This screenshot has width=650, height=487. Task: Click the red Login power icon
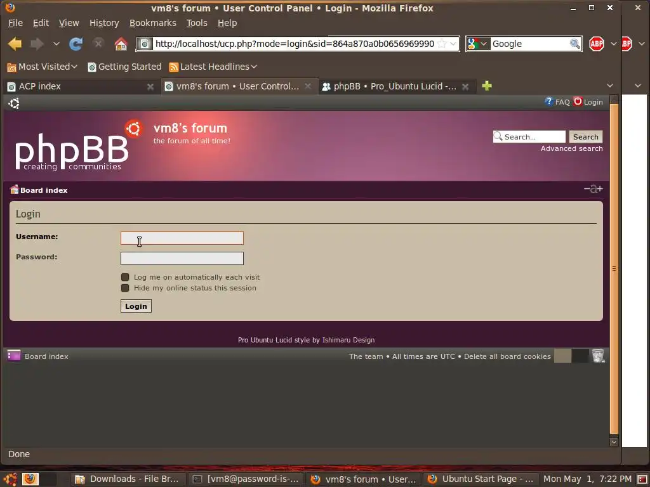(x=578, y=101)
